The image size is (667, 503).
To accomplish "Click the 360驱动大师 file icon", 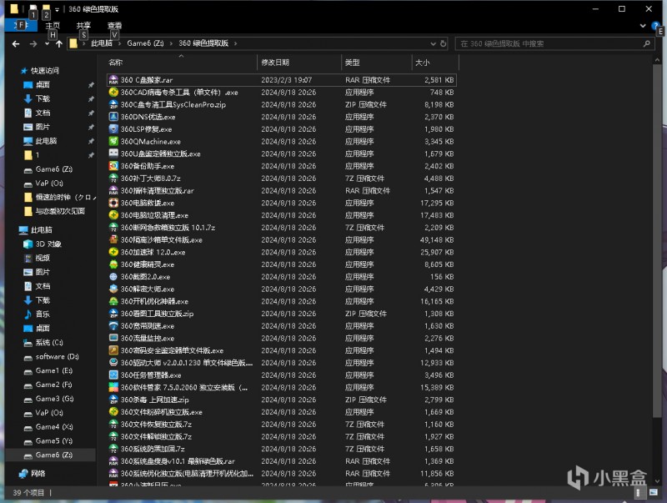I will coord(113,363).
